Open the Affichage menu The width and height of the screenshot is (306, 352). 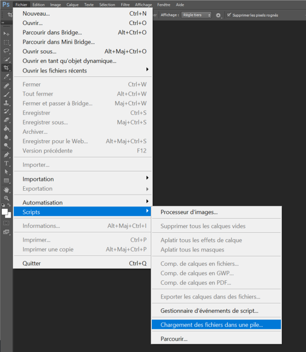point(143,4)
